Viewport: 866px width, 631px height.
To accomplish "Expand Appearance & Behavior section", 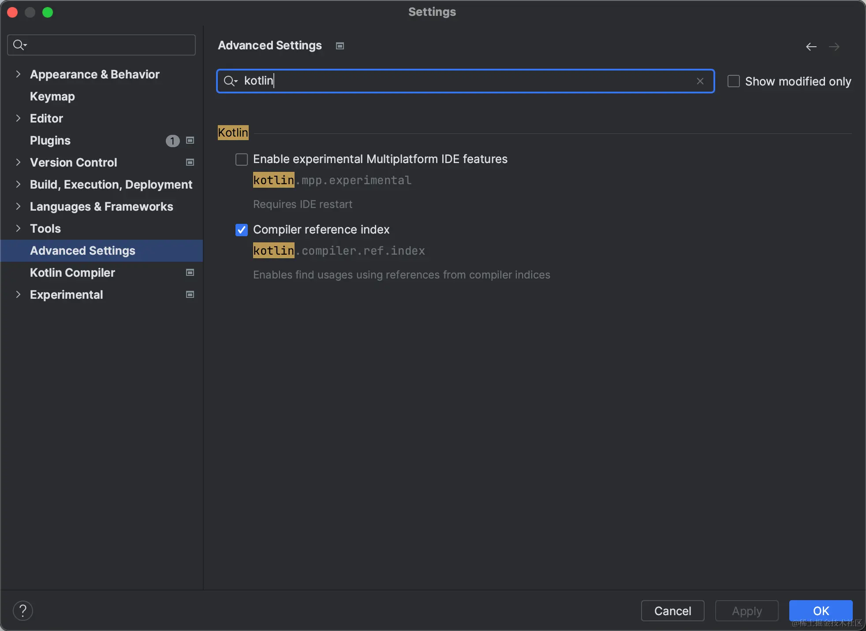I will [18, 74].
